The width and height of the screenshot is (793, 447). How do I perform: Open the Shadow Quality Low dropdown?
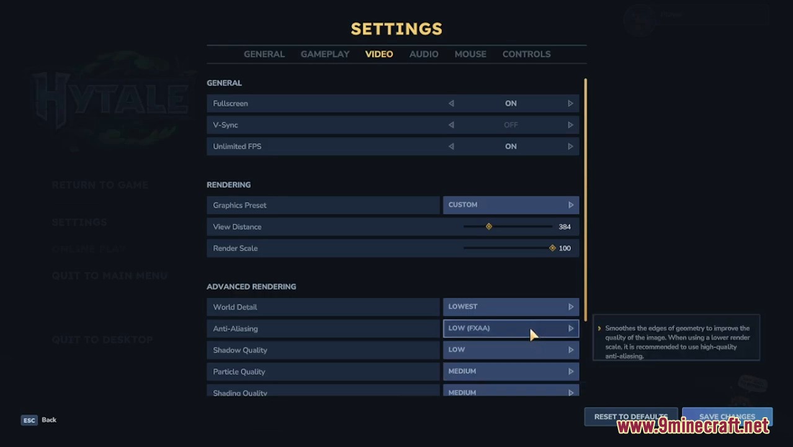click(511, 350)
